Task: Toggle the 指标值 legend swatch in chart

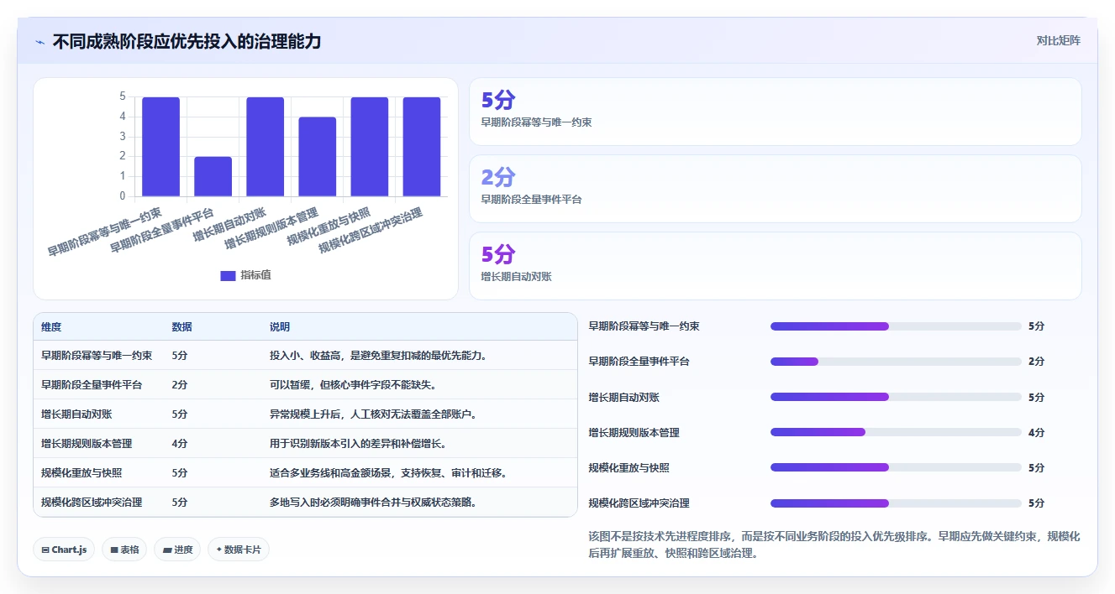Action: tap(228, 275)
